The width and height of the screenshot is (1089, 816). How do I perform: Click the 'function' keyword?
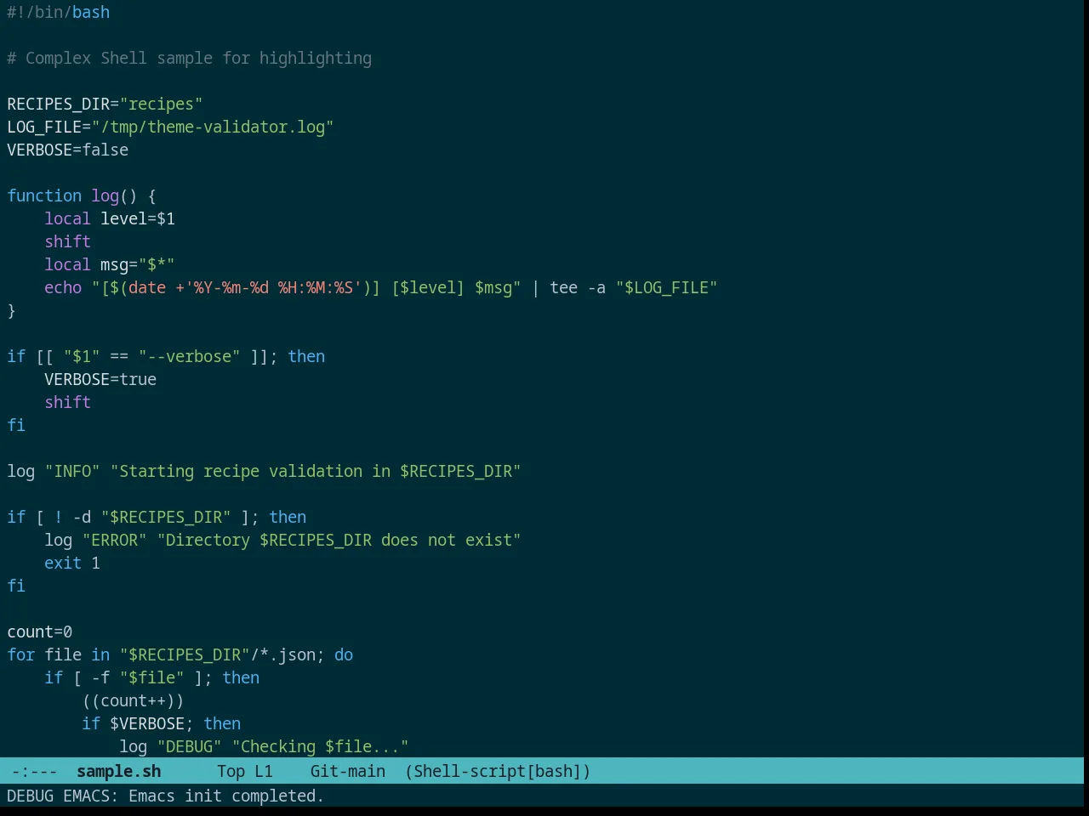click(44, 195)
